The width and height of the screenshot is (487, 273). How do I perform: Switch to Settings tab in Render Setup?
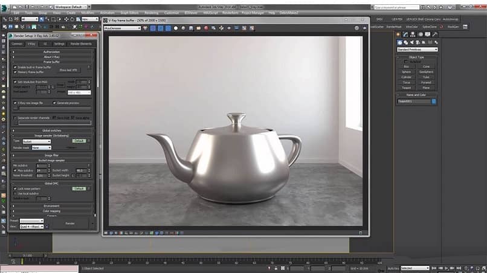(x=59, y=44)
